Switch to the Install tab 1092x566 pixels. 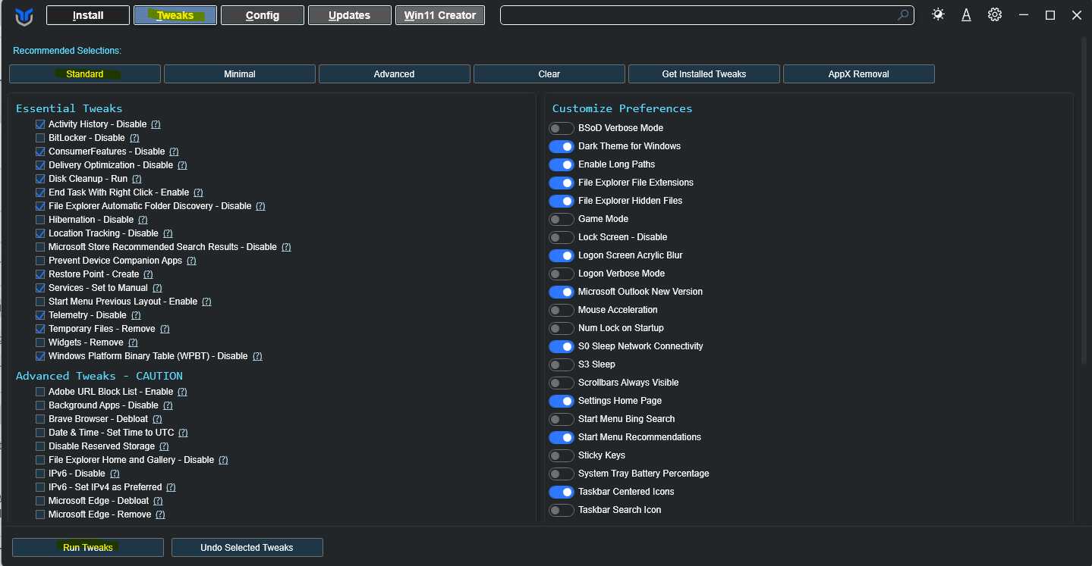pos(88,15)
